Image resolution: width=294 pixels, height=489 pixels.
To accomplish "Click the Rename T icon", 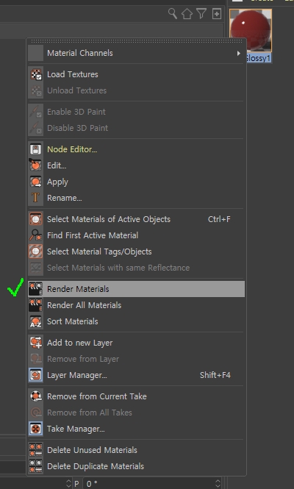I will 36,198.
